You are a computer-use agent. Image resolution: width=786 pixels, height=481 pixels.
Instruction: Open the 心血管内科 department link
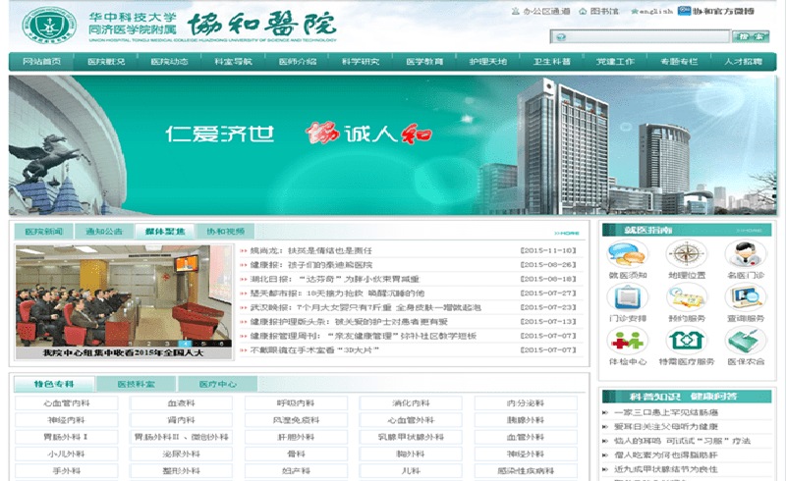(69, 403)
